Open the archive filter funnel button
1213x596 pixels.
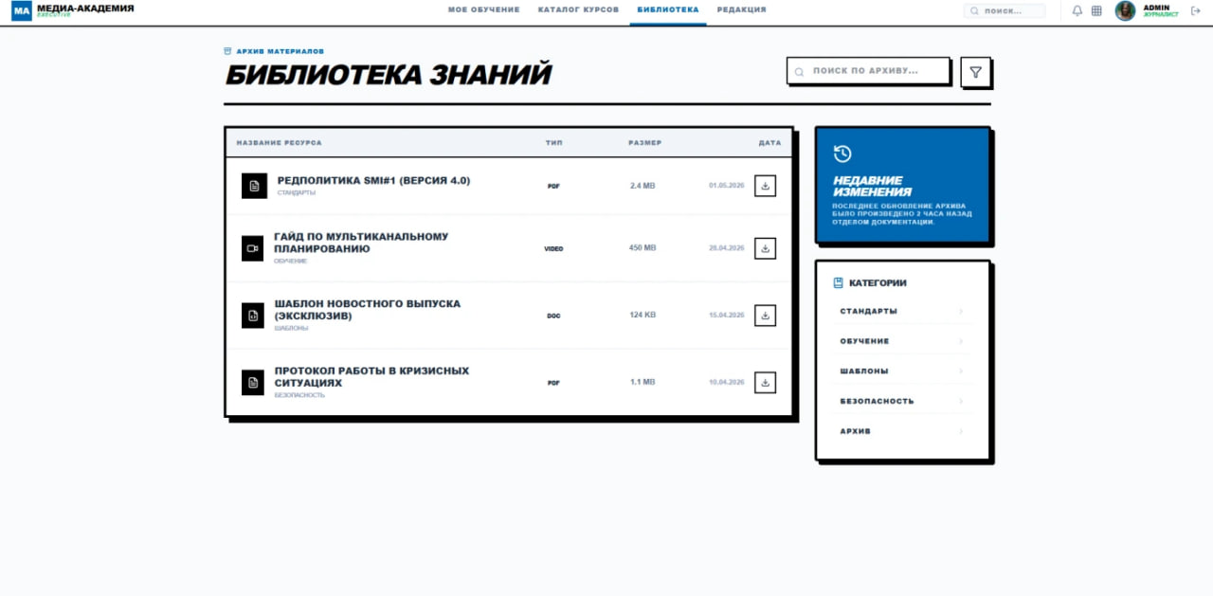click(975, 72)
